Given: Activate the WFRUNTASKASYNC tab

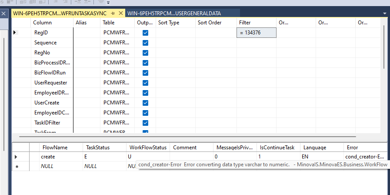Looking at the screenshot, I should pyautogui.click(x=60, y=13).
